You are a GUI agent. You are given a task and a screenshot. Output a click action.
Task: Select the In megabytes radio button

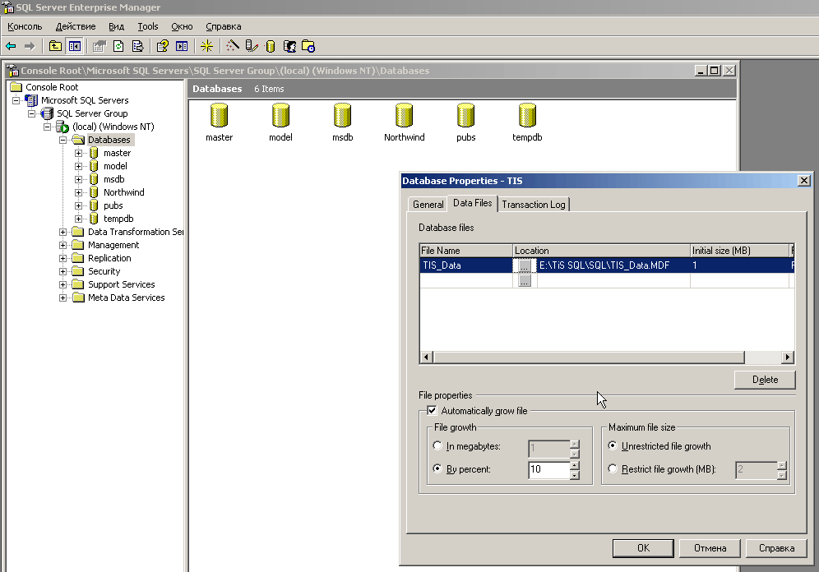tap(437, 446)
